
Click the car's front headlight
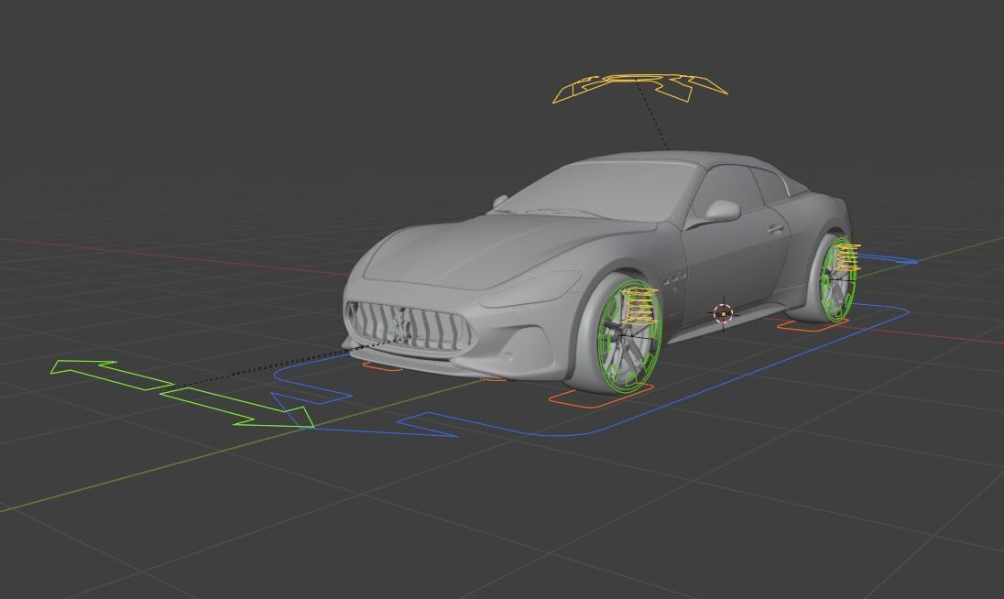pyautogui.click(x=531, y=290)
